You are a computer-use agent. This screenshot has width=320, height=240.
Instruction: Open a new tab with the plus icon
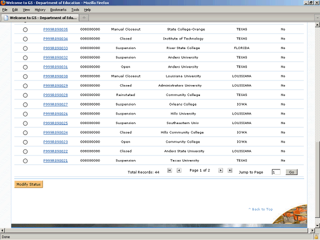click(x=84, y=18)
